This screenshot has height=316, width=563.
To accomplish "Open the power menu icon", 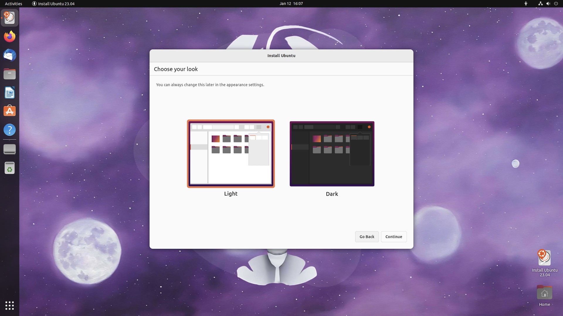I will pyautogui.click(x=556, y=4).
